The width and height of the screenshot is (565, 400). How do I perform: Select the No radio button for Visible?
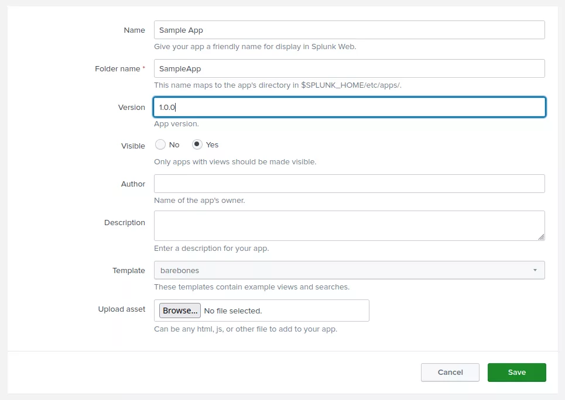pos(160,144)
